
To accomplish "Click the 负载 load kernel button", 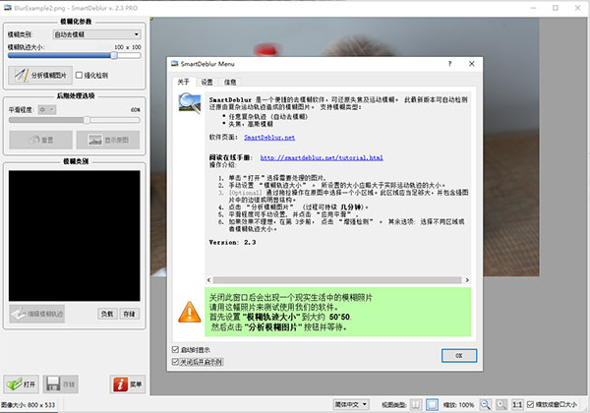I will [107, 314].
